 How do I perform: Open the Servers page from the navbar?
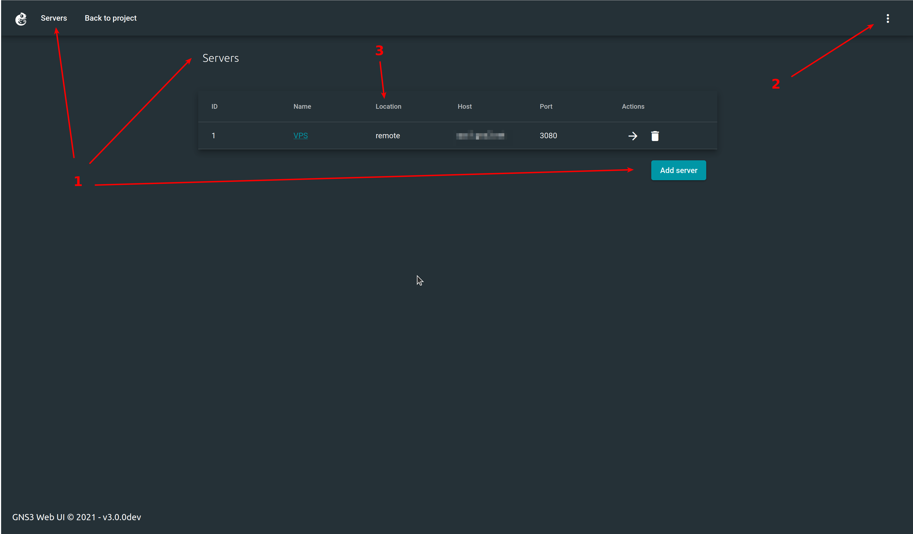pyautogui.click(x=54, y=18)
